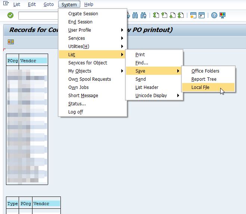This screenshot has height=214, width=246.
Task: Click the Create New Session icon
Action: 193,15
